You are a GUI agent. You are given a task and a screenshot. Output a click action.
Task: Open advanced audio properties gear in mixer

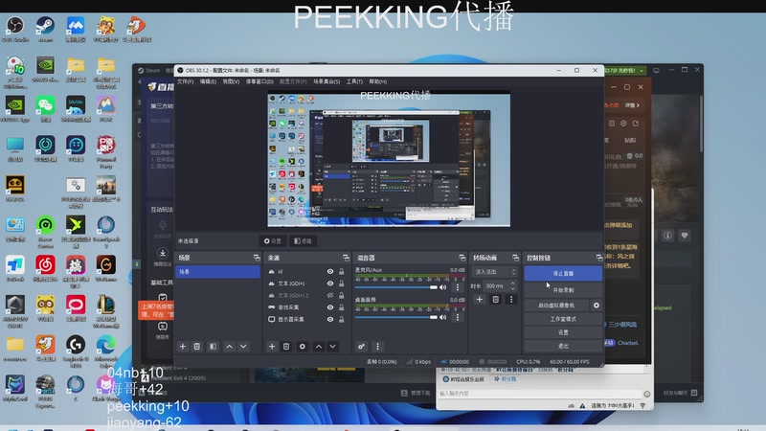coord(361,347)
